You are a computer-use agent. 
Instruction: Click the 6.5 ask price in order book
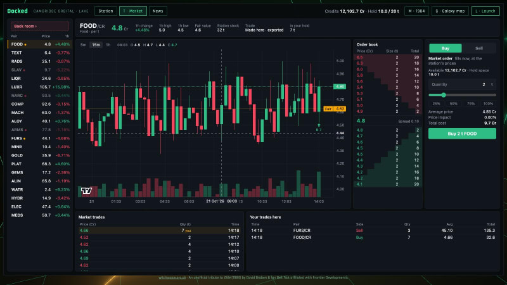pyautogui.click(x=359, y=57)
